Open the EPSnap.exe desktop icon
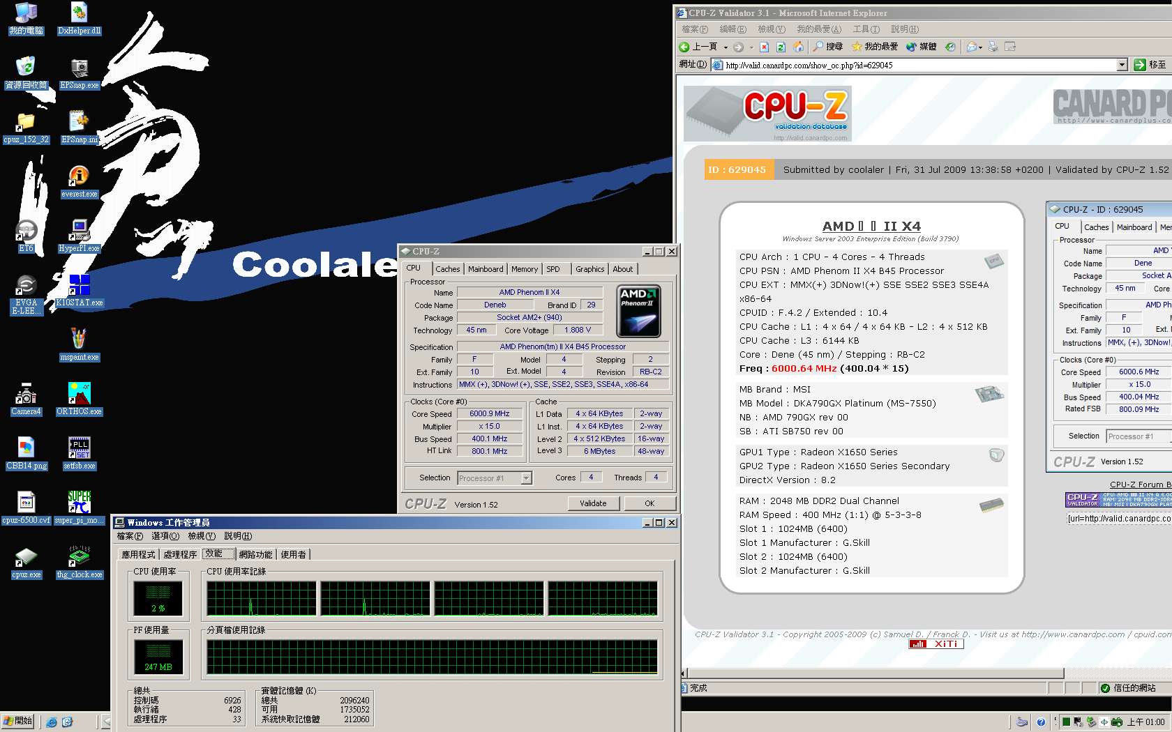Image resolution: width=1172 pixels, height=732 pixels. tap(79, 73)
